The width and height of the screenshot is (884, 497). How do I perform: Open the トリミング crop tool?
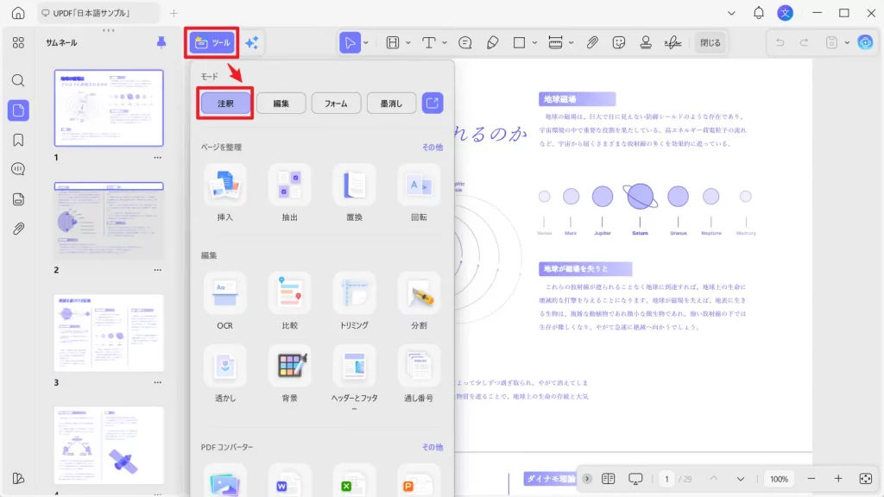click(354, 301)
